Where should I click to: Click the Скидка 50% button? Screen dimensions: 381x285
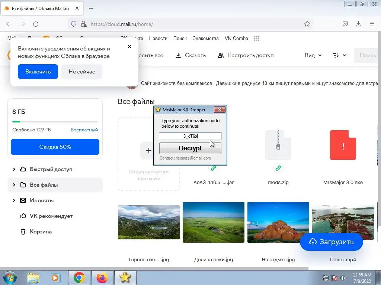(55, 147)
